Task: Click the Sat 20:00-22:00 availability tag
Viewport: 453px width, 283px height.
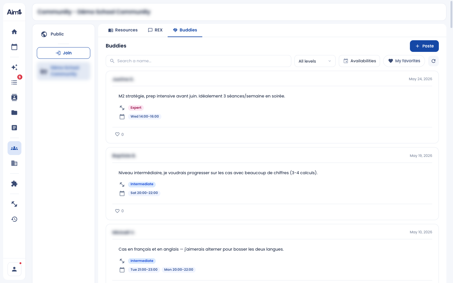Action: (x=144, y=193)
